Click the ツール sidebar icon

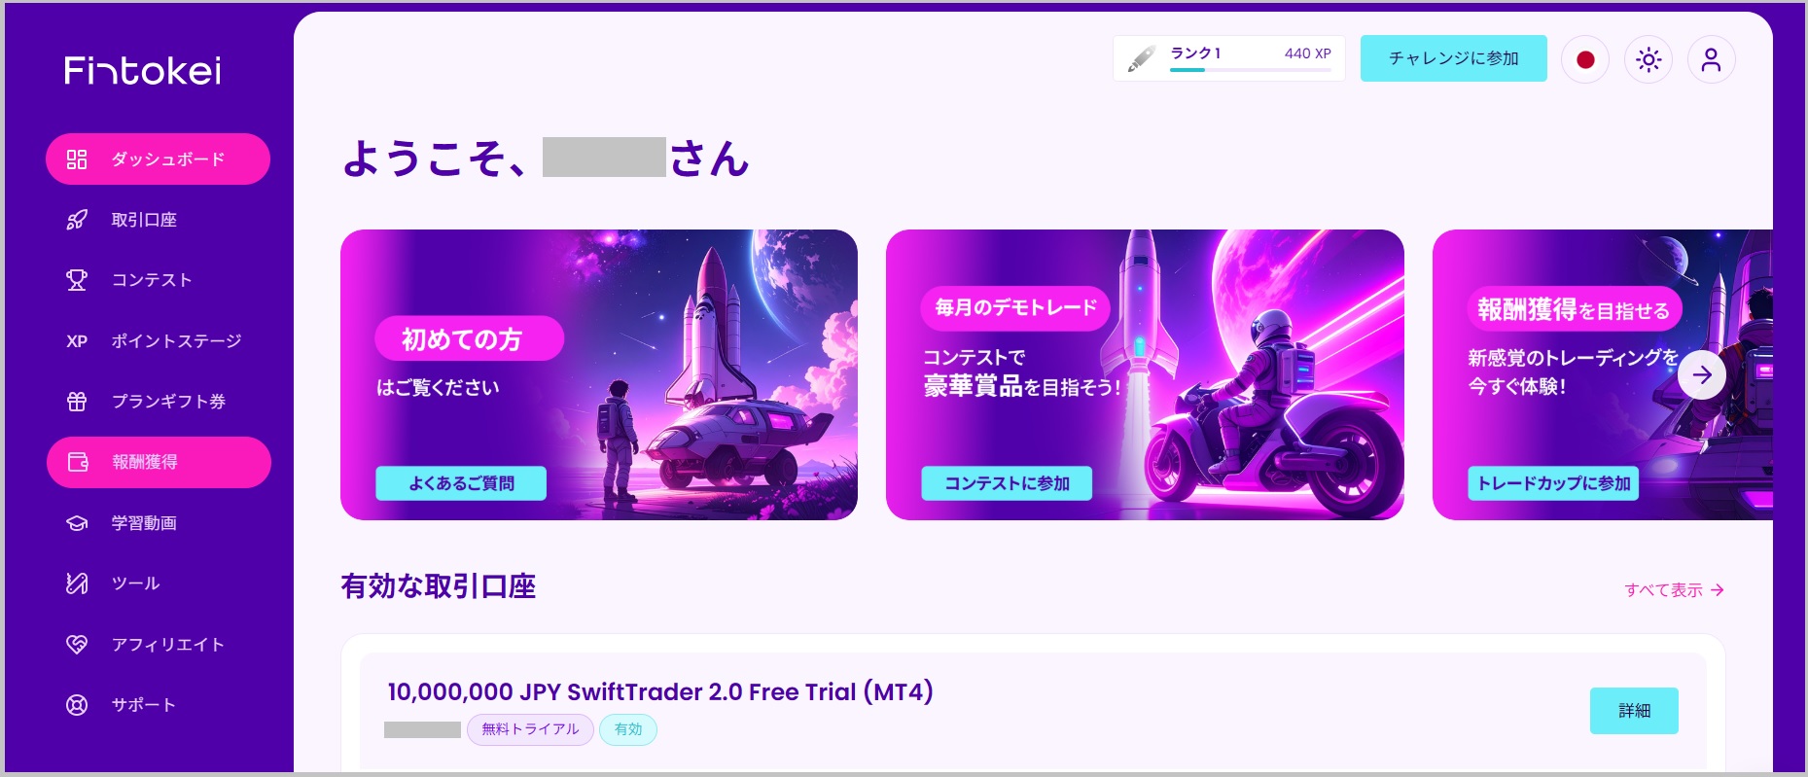coord(77,583)
